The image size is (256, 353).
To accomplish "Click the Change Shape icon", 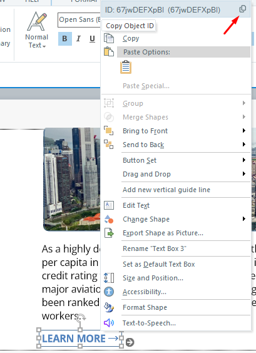I will coord(109,219).
